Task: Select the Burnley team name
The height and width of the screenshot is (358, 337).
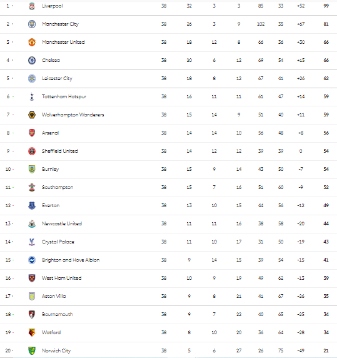Action: coord(51,169)
